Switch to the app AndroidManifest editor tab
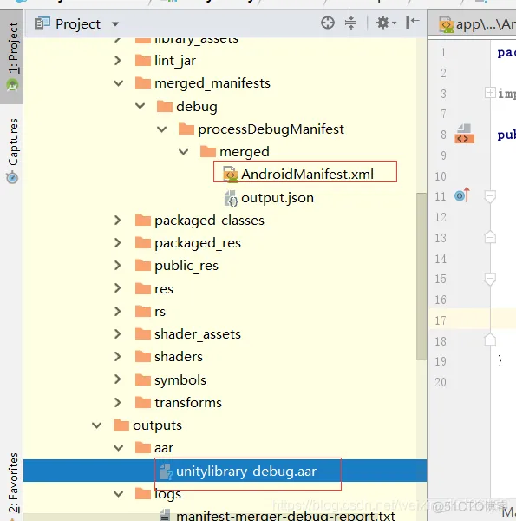Viewport: 516px width, 521px height. 478,24
